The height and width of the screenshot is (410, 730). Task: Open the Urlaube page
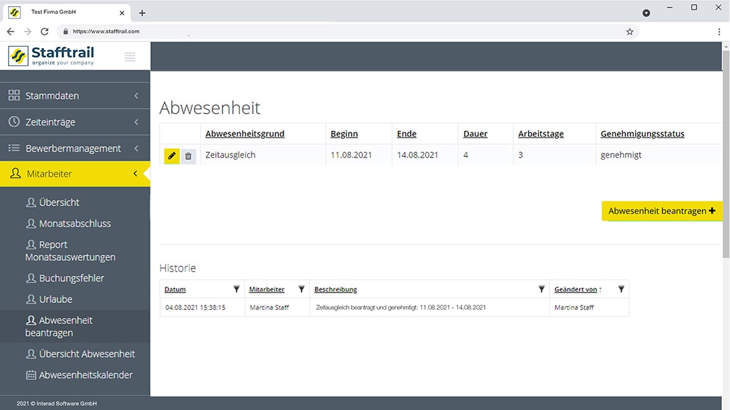coord(55,299)
